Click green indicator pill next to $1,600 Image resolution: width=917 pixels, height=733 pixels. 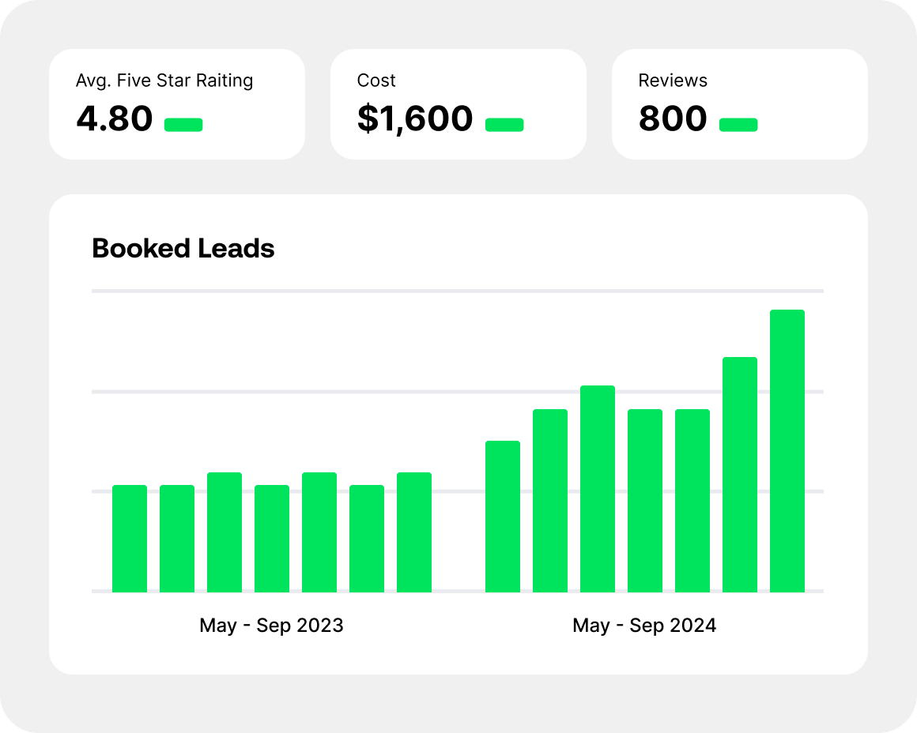click(504, 125)
